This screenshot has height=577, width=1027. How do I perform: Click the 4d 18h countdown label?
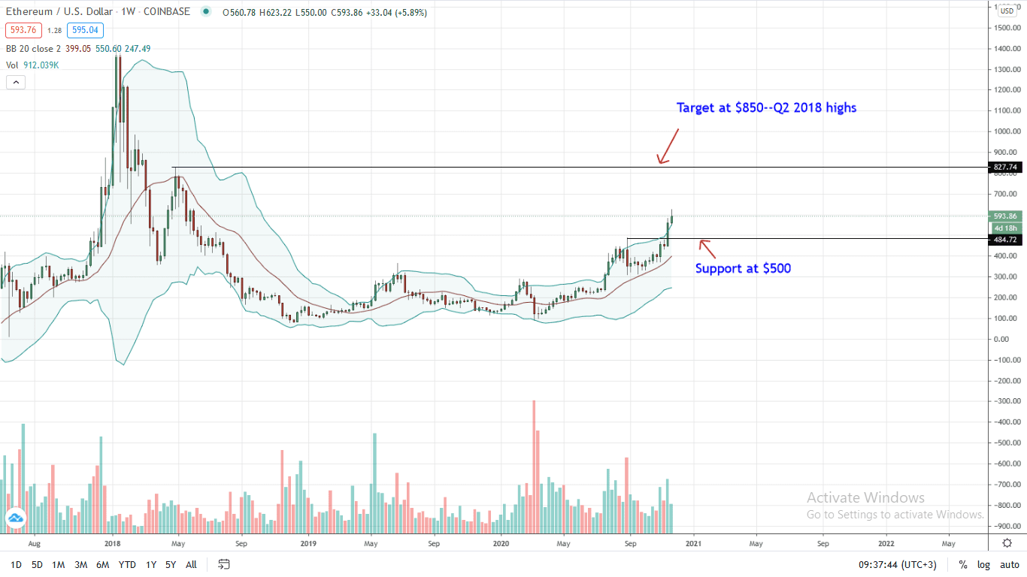pyautogui.click(x=1004, y=228)
